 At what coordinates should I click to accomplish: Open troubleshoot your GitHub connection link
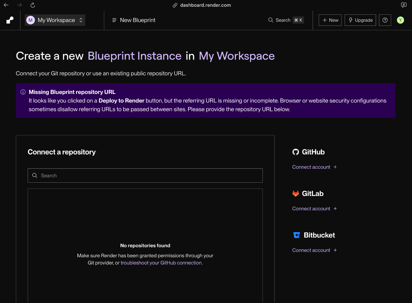coord(161,263)
